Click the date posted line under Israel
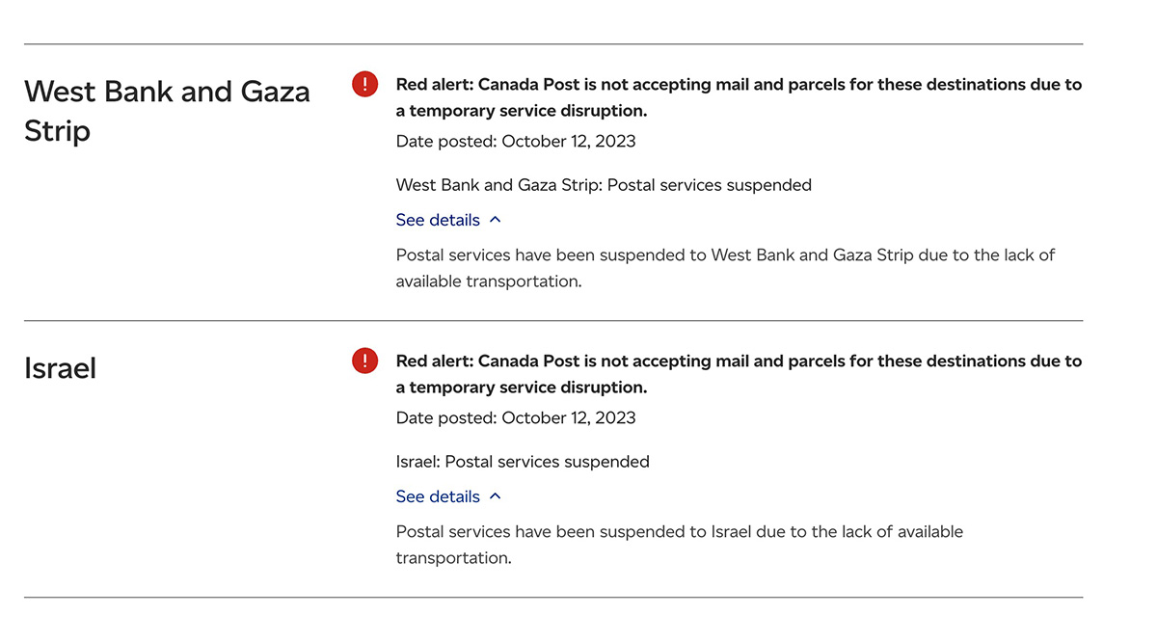 [516, 417]
